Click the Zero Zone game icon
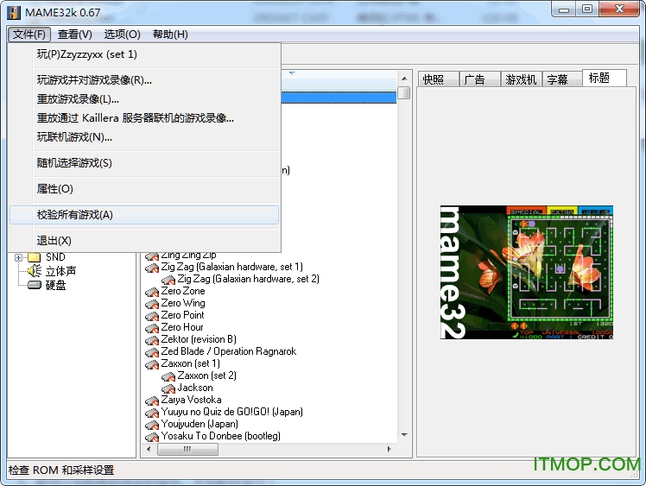Viewport: 646px width, 486px height. click(x=152, y=292)
